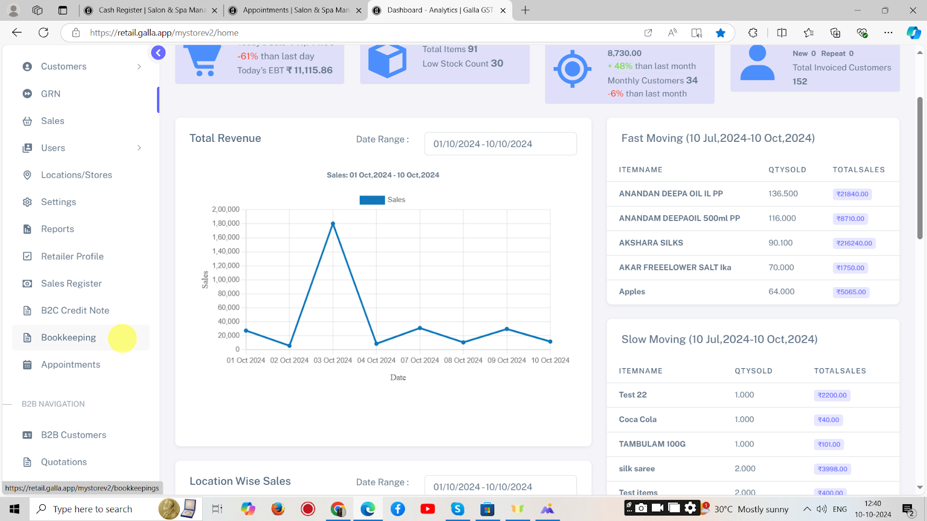Click the Settings gear icon in sidebar
Screen dimensions: 927x521
pos(27,202)
